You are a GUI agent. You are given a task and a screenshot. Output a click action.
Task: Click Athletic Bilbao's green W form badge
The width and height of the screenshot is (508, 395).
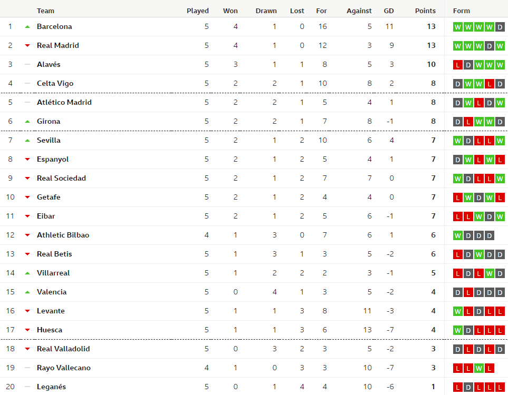(458, 235)
